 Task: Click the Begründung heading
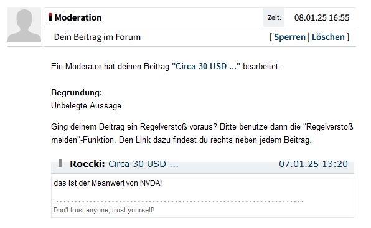[x=77, y=93]
